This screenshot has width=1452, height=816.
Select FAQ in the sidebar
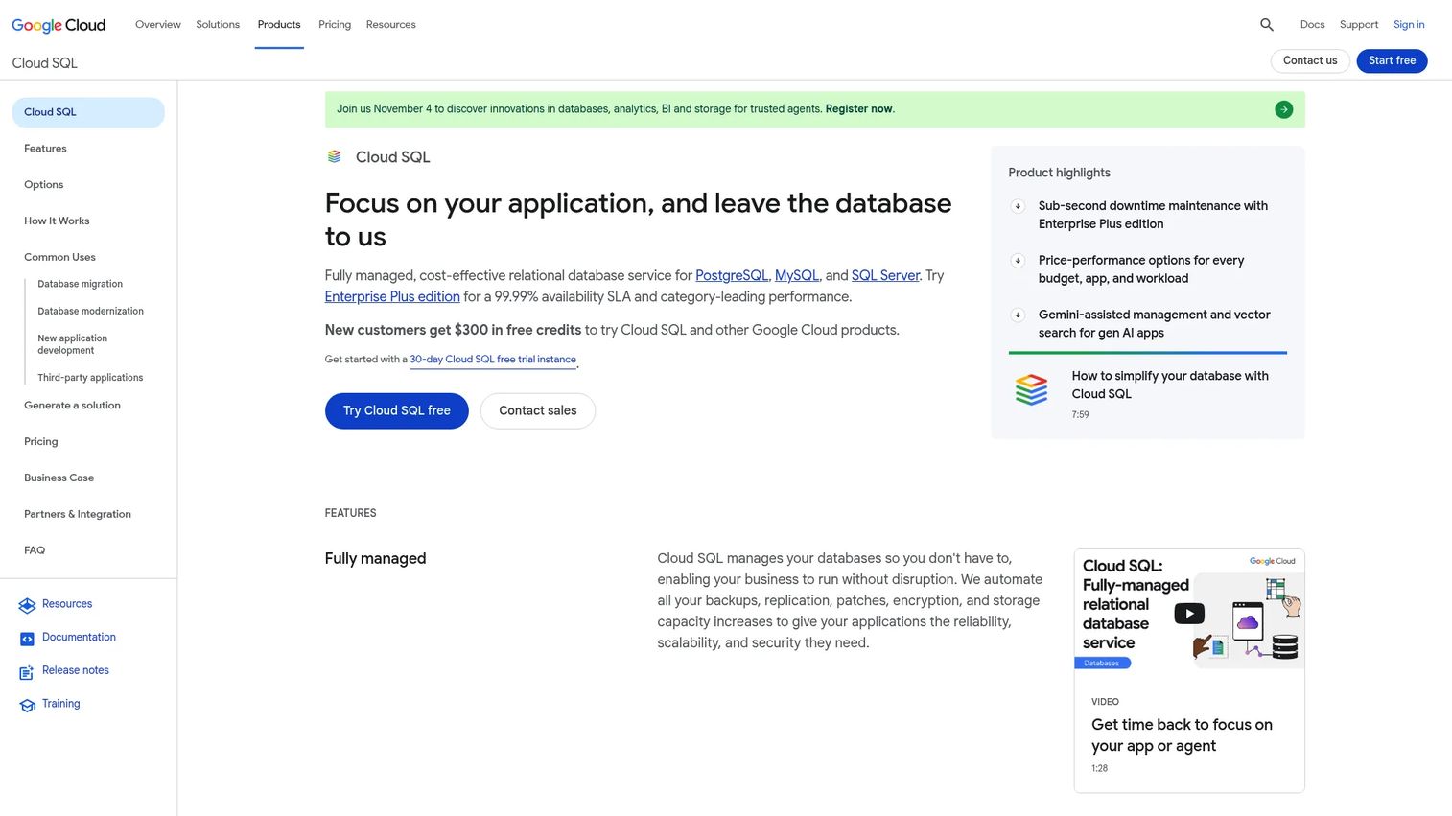pyautogui.click(x=35, y=550)
